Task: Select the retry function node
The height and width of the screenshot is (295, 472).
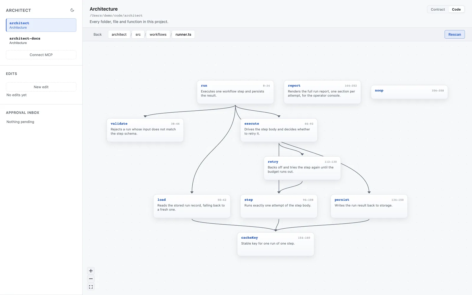Action: tap(302, 168)
